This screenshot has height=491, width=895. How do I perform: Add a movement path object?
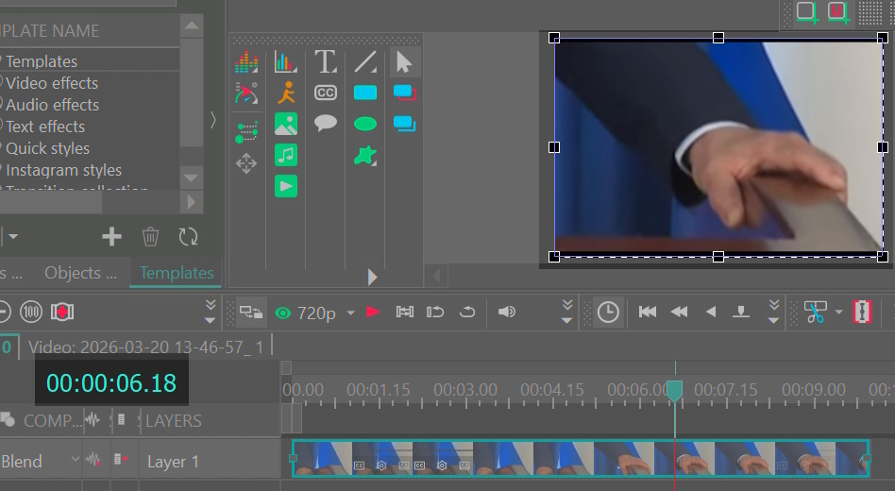246,132
